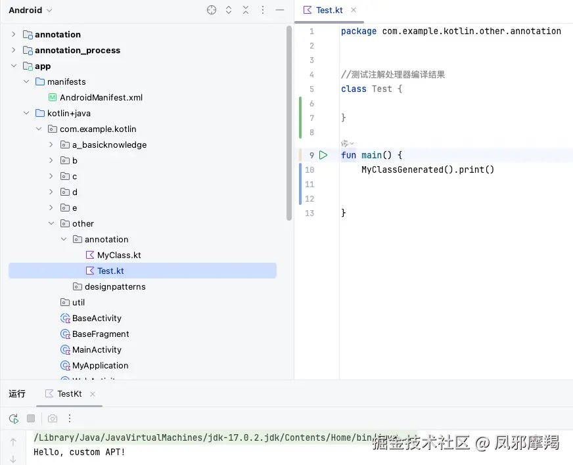Viewport: 573px width, 465px height.
Task: Click the Expand All icon in project panel
Action: point(229,10)
